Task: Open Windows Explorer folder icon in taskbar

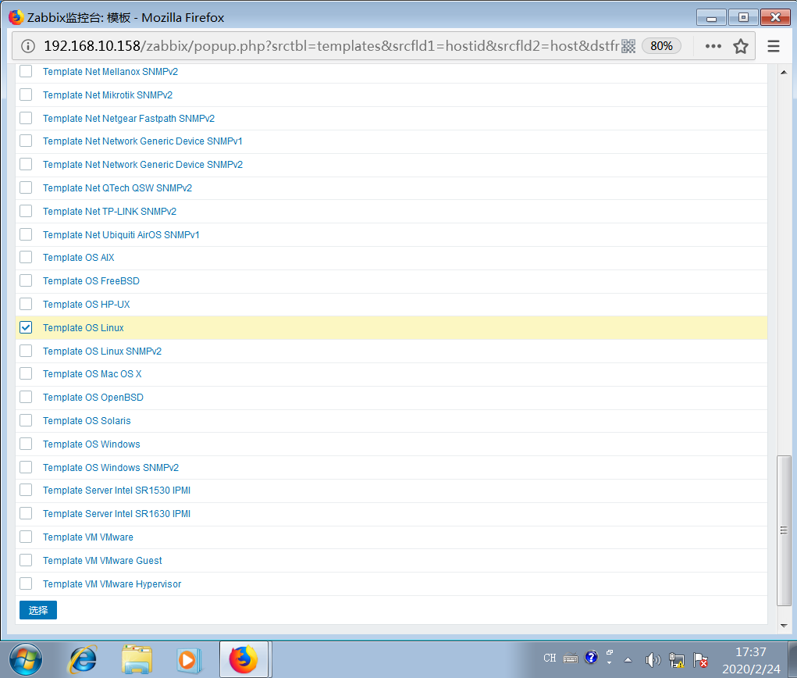Action: click(x=137, y=660)
